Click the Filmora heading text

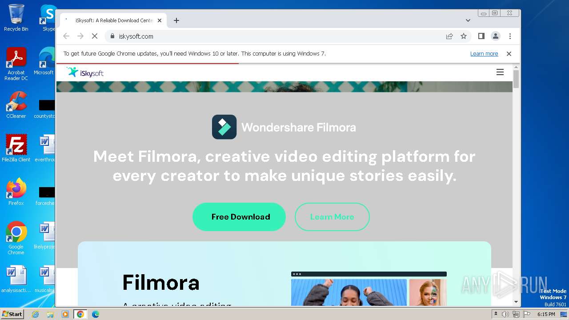point(161,282)
